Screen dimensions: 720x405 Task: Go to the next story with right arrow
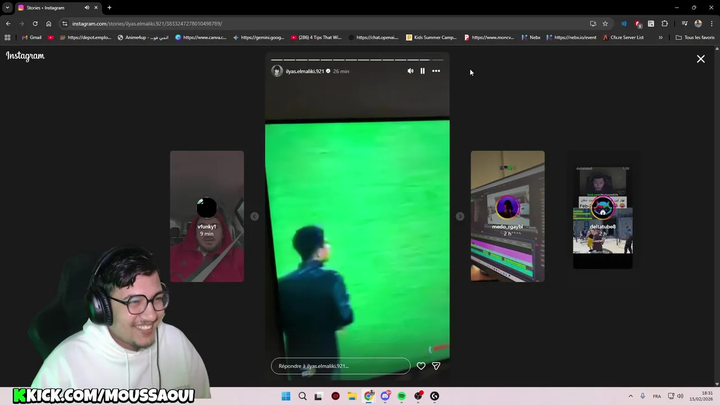(x=460, y=217)
